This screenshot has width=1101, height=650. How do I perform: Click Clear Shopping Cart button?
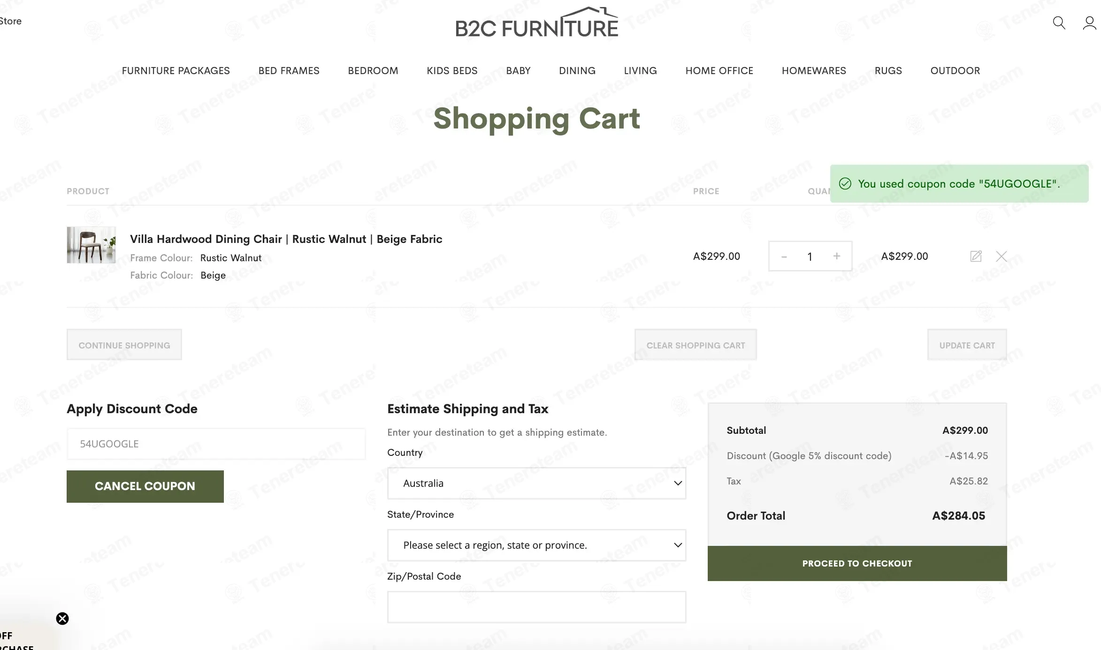coord(696,345)
